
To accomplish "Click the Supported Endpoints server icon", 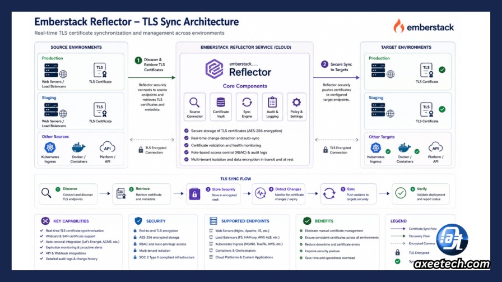I will pyautogui.click(x=213, y=221).
